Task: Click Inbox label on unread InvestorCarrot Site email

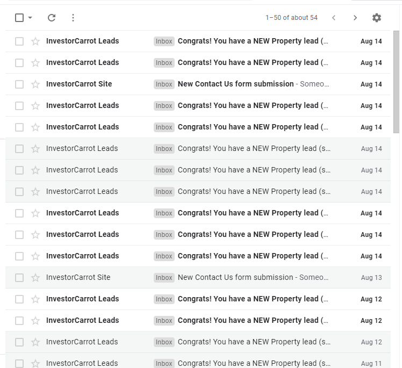Action: pos(164,84)
